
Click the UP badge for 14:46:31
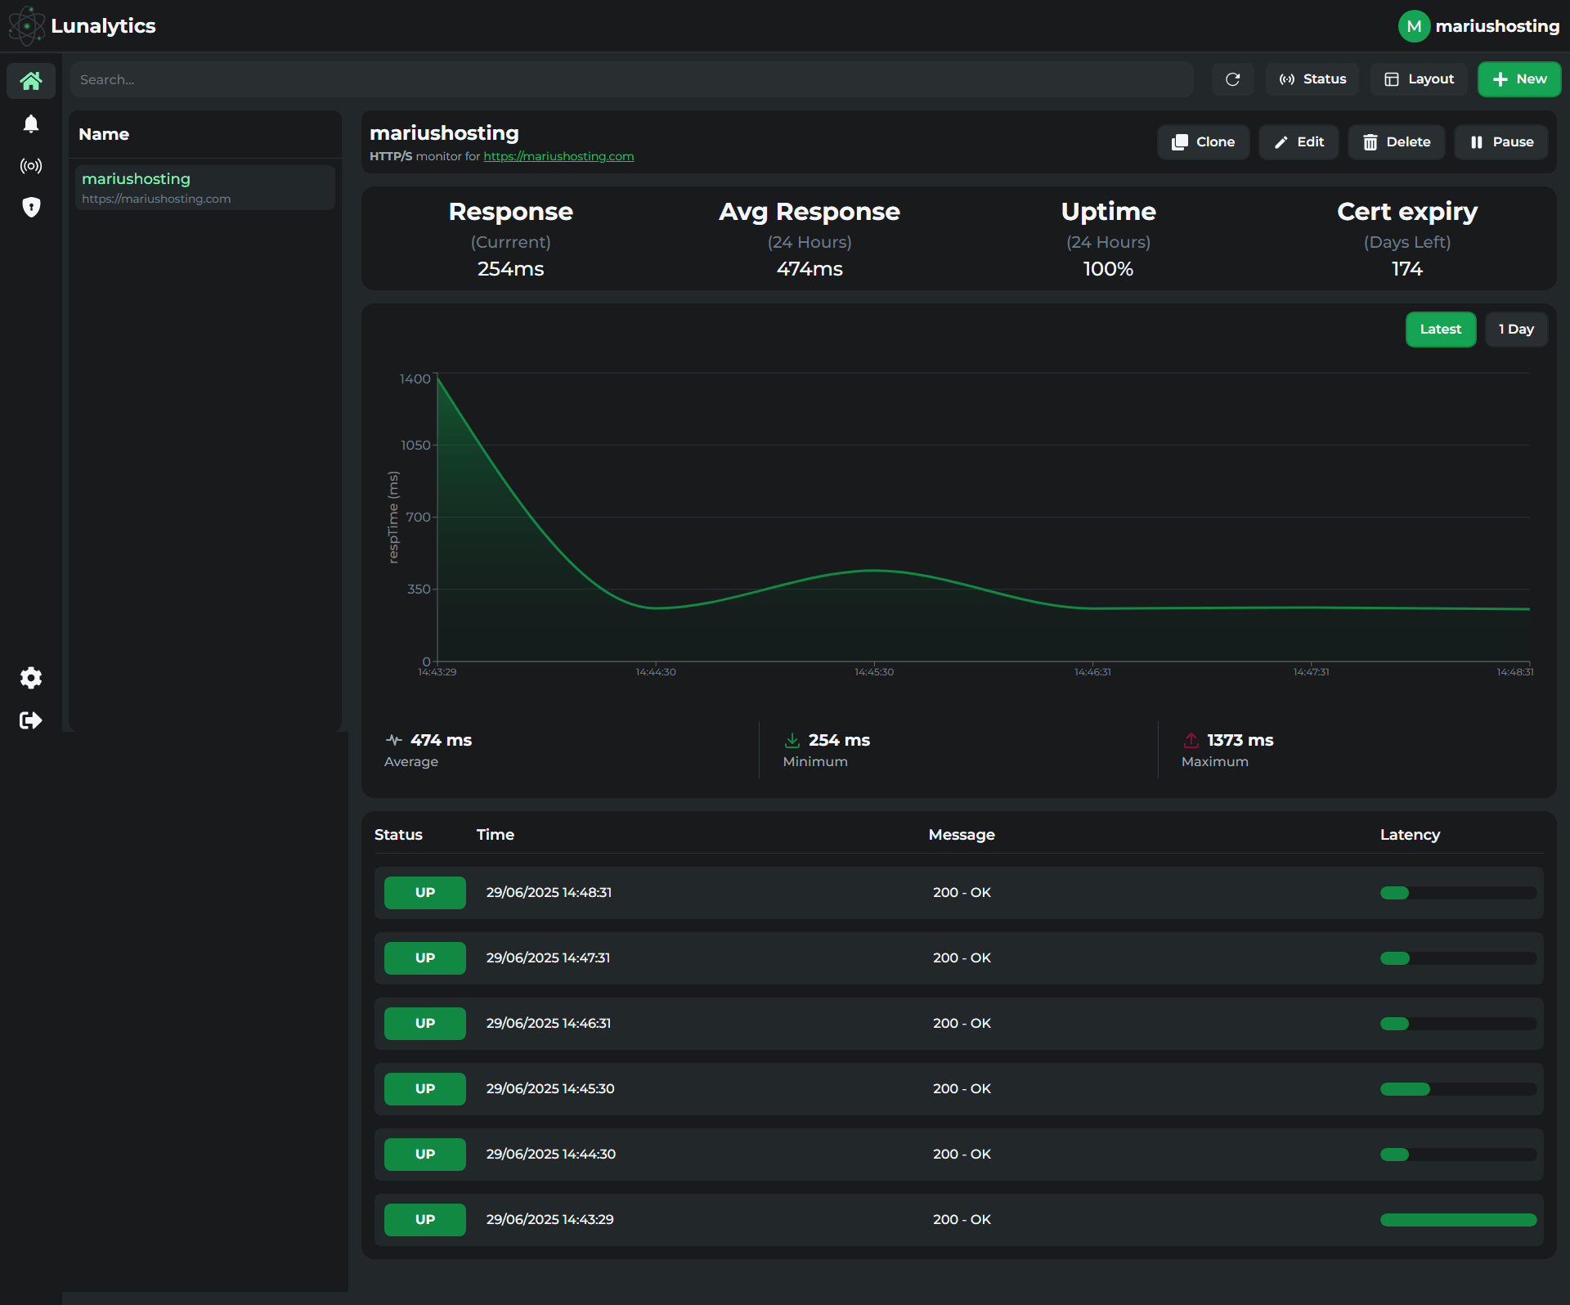point(425,1024)
